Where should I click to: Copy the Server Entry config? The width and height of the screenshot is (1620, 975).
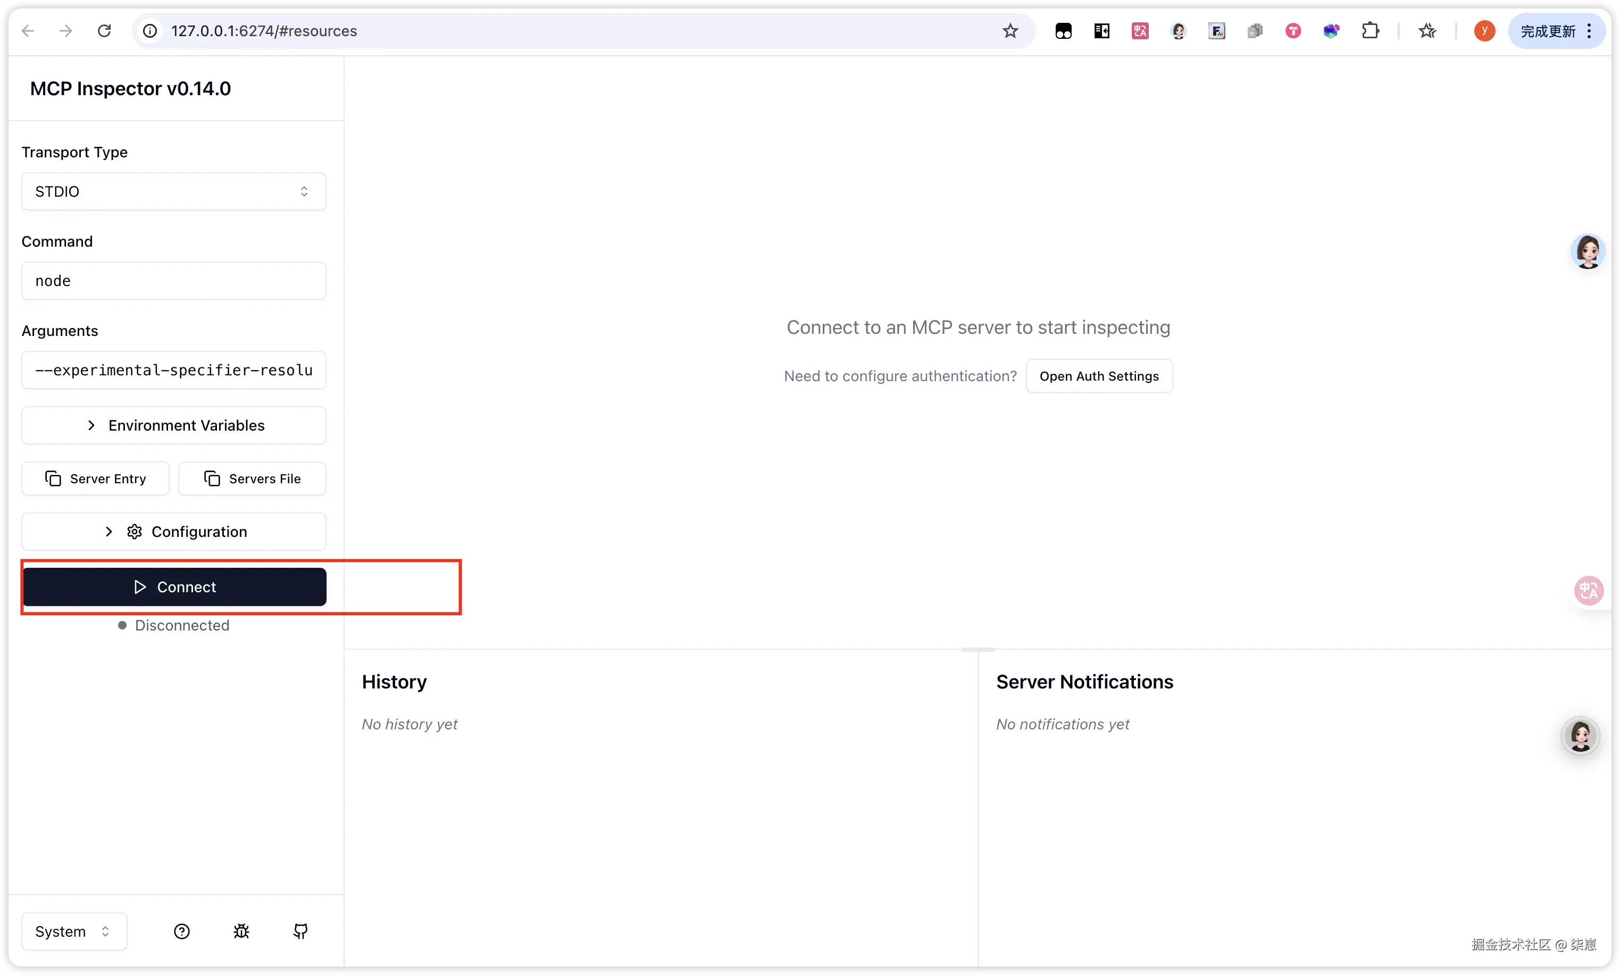coord(95,478)
